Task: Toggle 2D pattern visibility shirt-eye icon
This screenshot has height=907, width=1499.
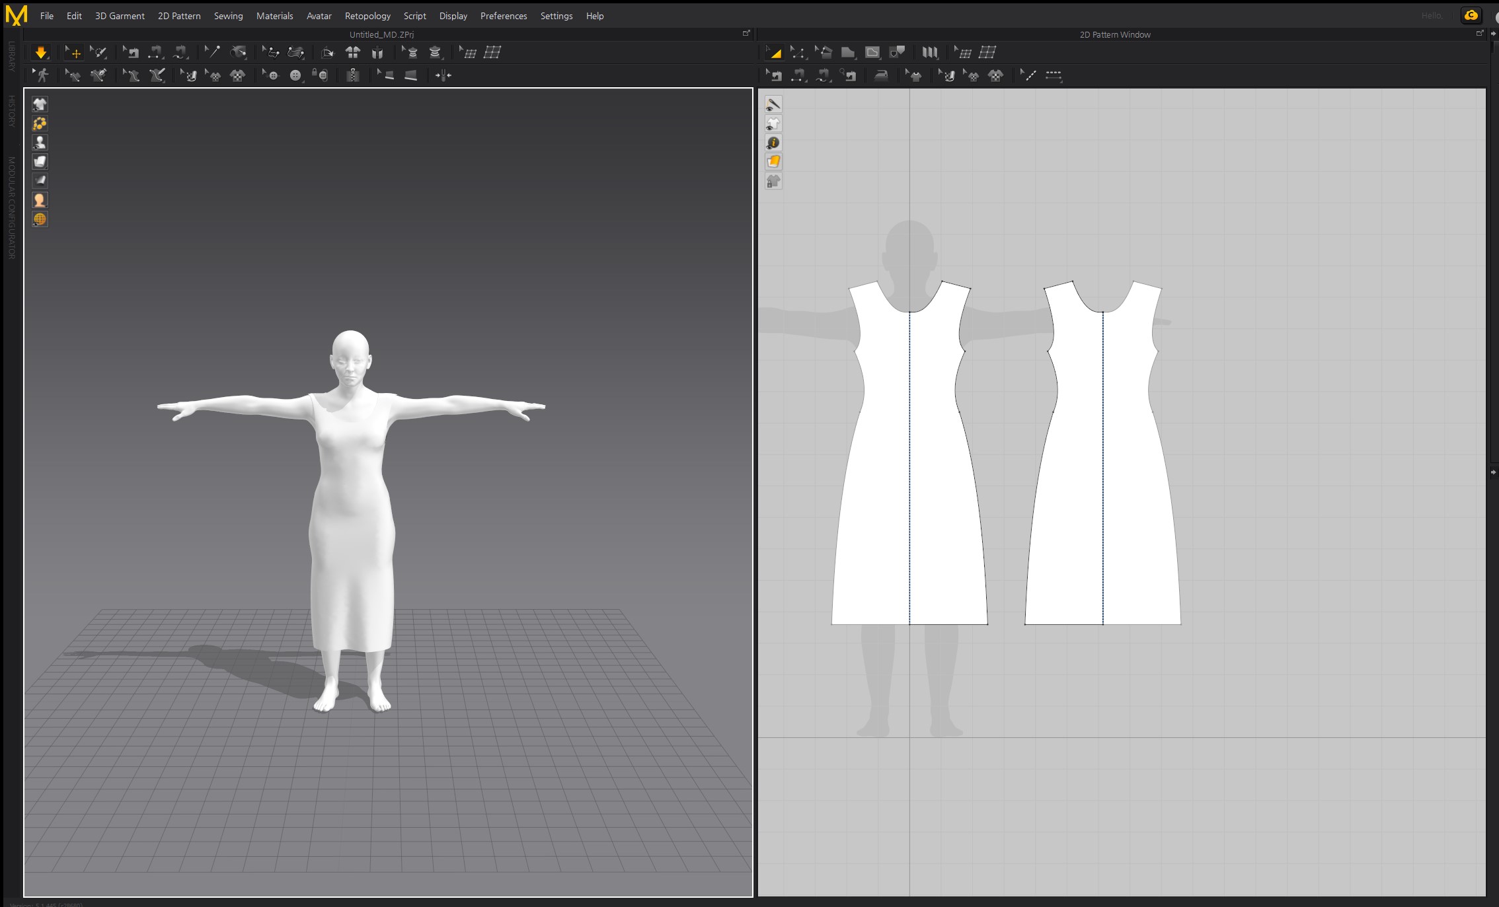Action: (x=773, y=124)
